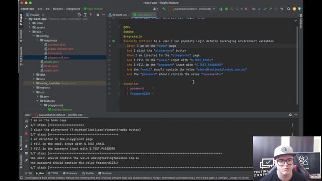Collapse the src folder
The width and height of the screenshot is (322, 181).
pyautogui.click(x=34, y=92)
